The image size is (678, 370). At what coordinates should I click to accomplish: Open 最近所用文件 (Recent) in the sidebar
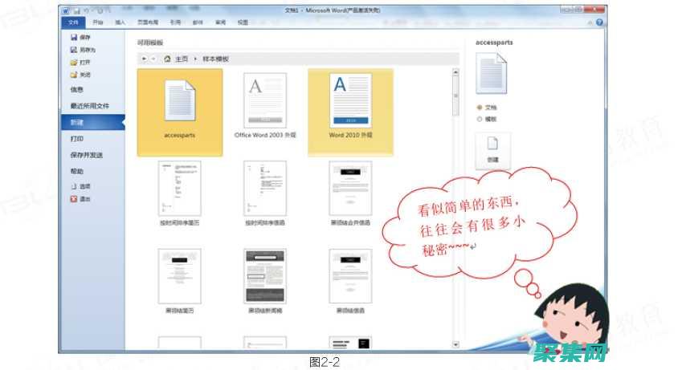click(x=90, y=105)
